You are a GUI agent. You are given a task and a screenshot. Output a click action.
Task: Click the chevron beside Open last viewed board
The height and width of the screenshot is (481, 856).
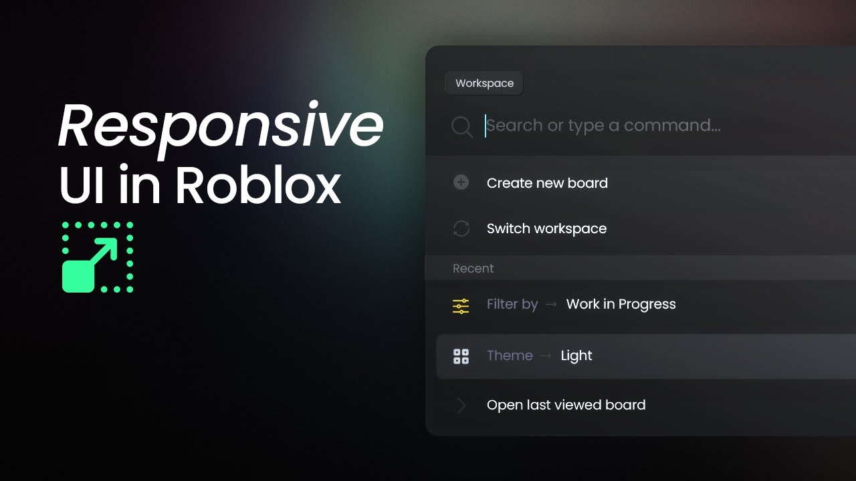point(461,405)
